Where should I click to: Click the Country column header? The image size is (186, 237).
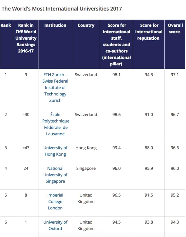click(x=86, y=25)
